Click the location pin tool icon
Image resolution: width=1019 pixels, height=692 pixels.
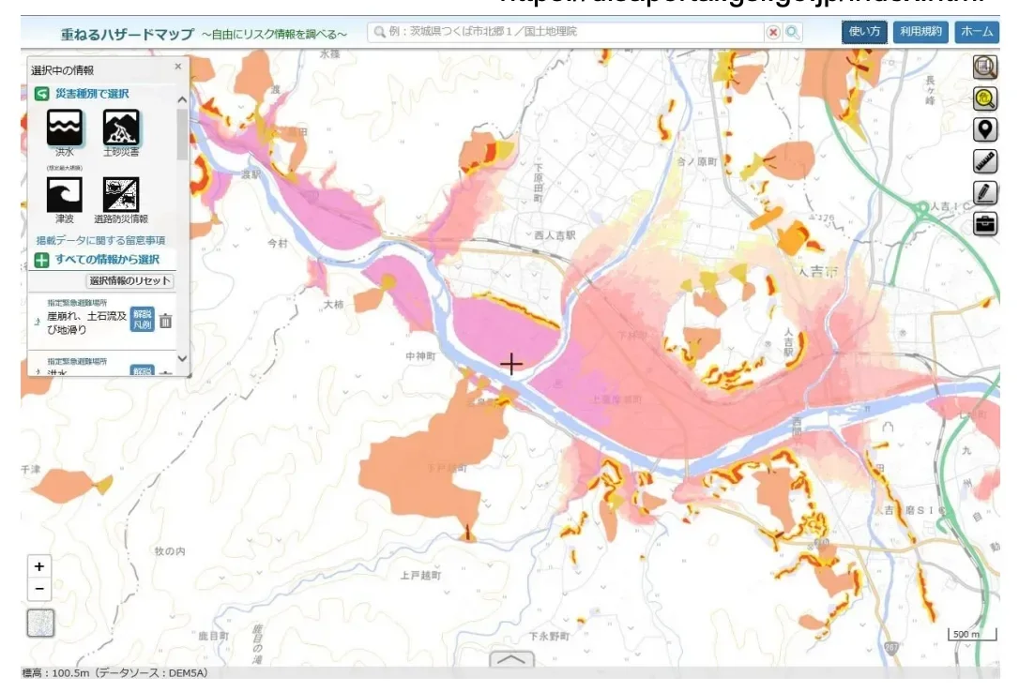(x=985, y=129)
